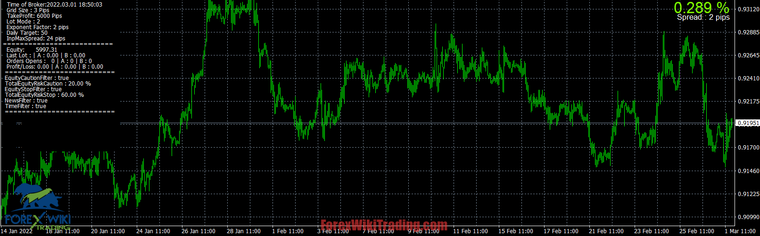The image size is (760, 236).
Task: Click the '15 Feb 11:00' time label
Action: point(516,231)
